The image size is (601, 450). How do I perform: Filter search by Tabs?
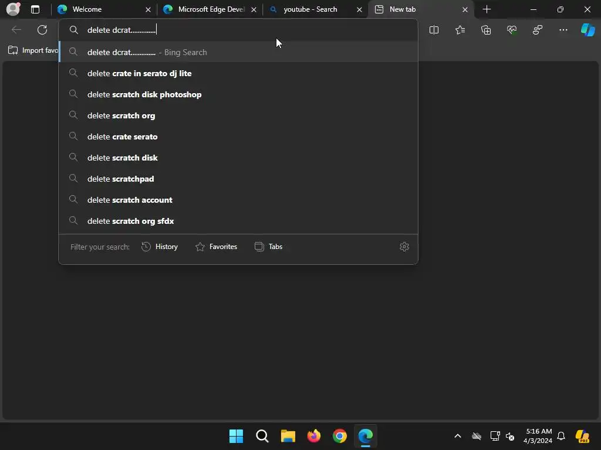(x=268, y=247)
